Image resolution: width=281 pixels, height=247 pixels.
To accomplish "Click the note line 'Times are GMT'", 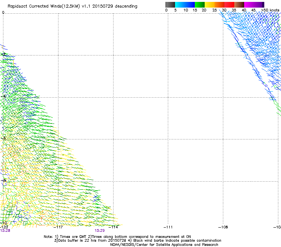I will pyautogui.click(x=117, y=237).
